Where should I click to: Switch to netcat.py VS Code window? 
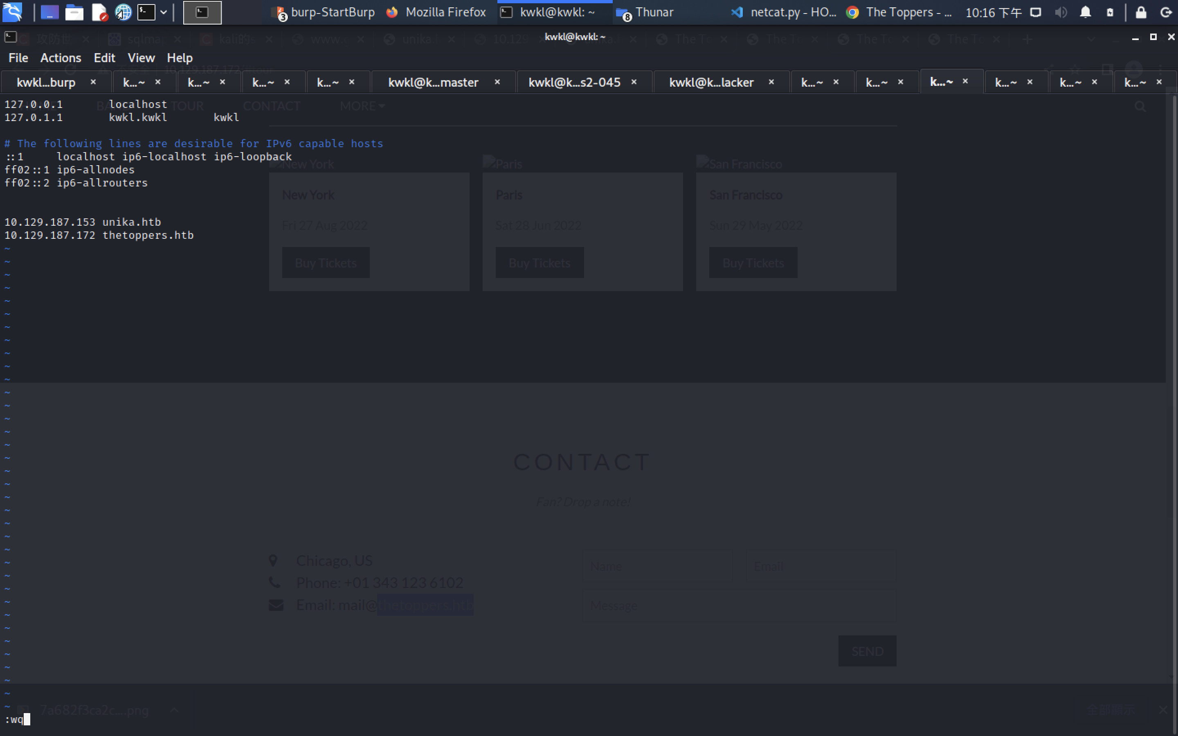[x=784, y=12]
